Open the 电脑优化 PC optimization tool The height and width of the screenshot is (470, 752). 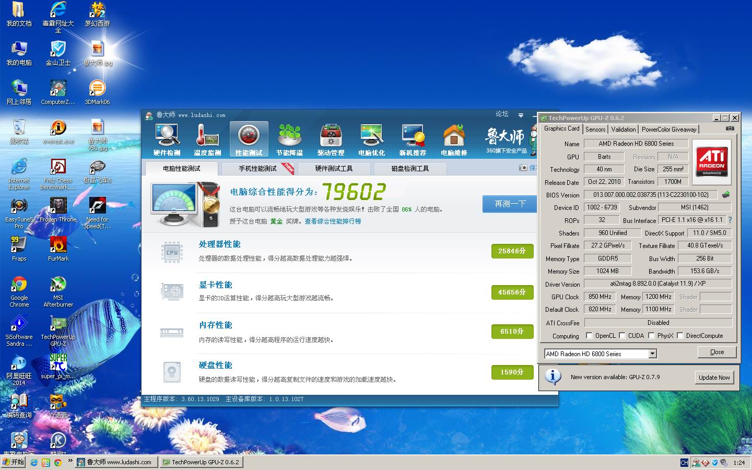pos(372,139)
